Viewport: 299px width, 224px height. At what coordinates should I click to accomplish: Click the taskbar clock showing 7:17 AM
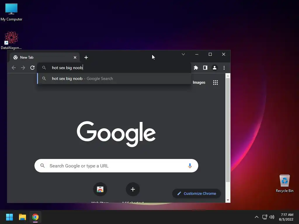[286, 217]
